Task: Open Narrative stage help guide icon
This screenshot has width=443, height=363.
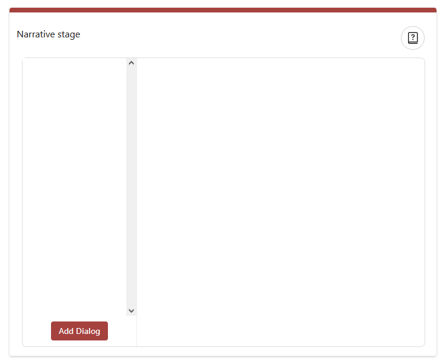Action: [x=413, y=38]
